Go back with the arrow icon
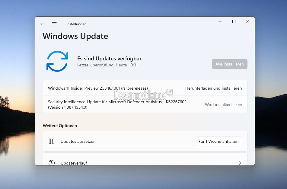This screenshot has width=287, height=189. (x=42, y=24)
